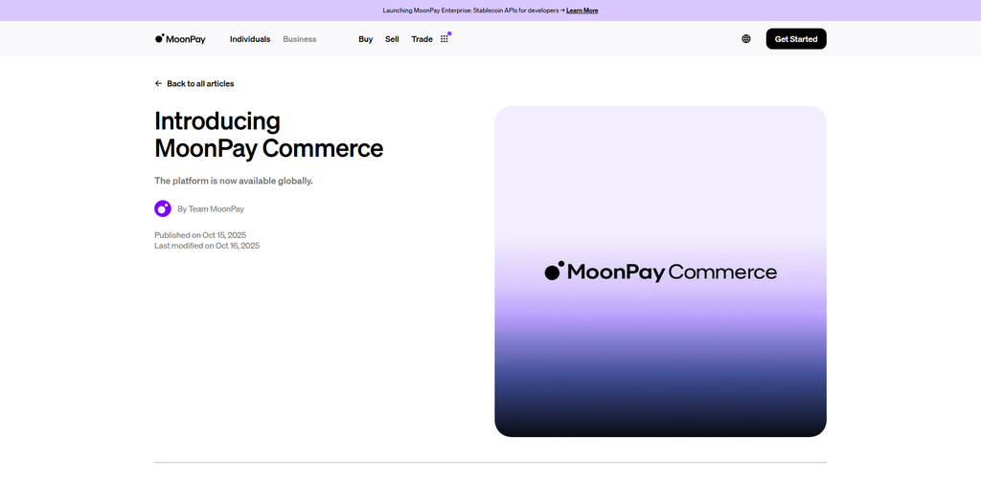Click the Get Started button
The height and width of the screenshot is (479, 981).
796,38
